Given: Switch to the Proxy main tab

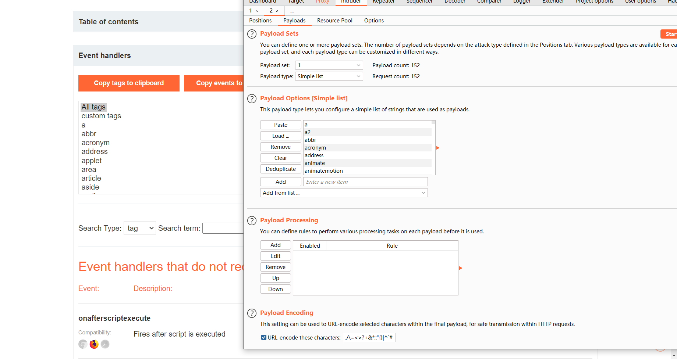Looking at the screenshot, I should tap(322, 1).
